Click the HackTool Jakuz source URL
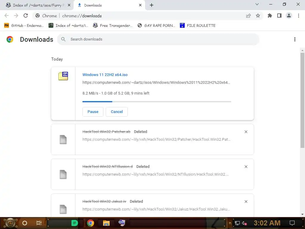The width and height of the screenshot is (305, 229). coord(156,209)
